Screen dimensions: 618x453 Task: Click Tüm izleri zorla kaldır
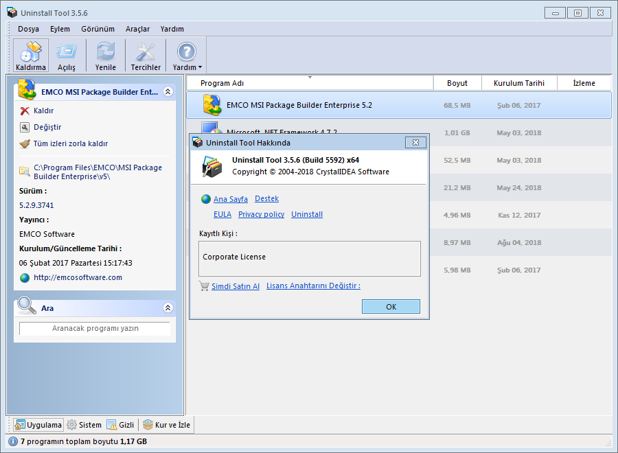(71, 143)
